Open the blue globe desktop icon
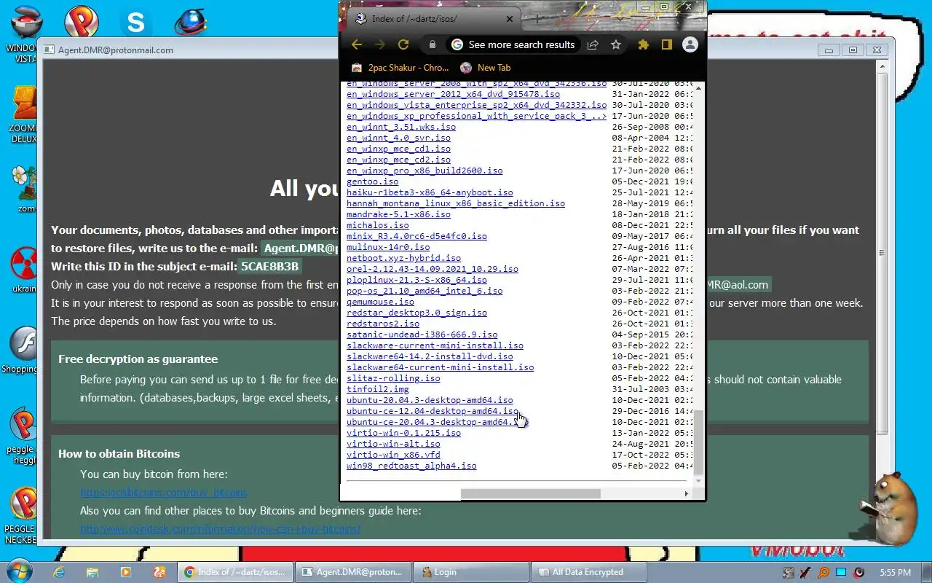This screenshot has width=932, height=583. pyautogui.click(x=191, y=22)
